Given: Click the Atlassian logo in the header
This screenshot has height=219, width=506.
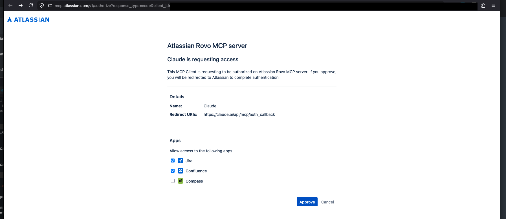Looking at the screenshot, I should click(x=28, y=19).
